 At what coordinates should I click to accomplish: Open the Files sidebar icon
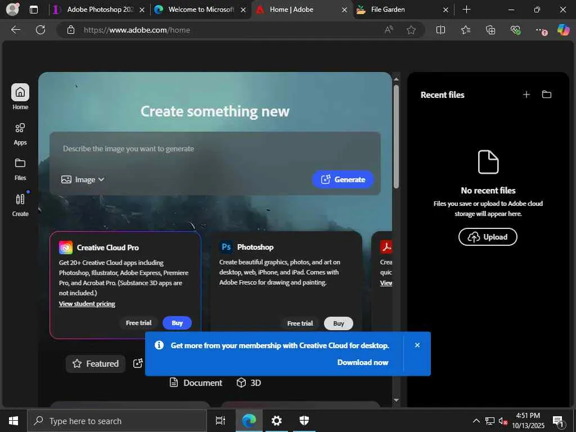pos(20,163)
